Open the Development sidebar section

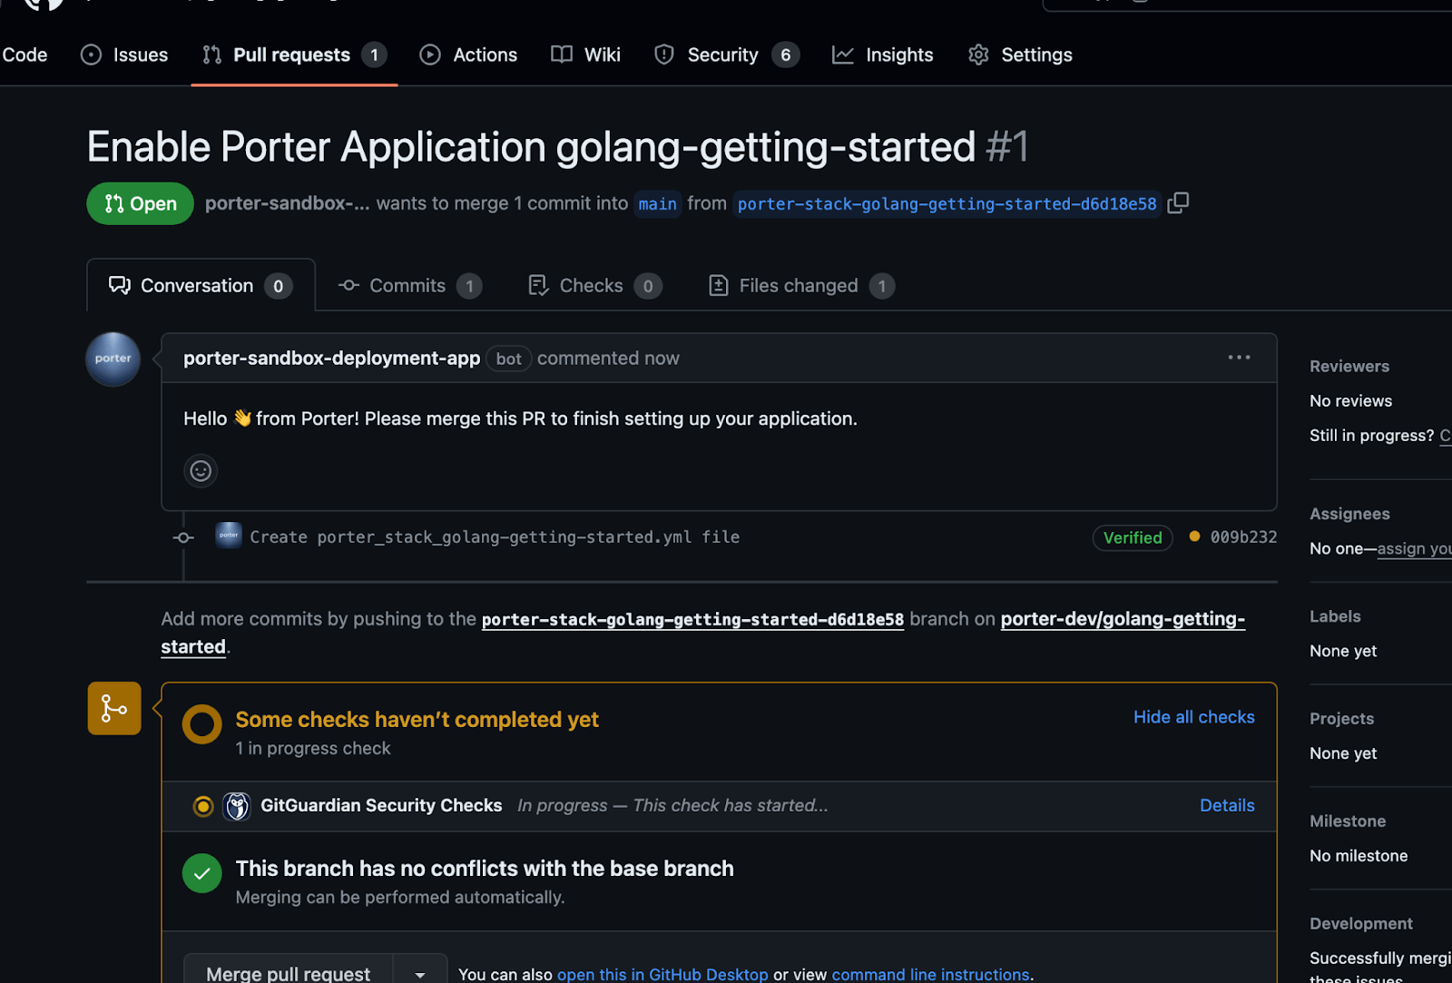(x=1361, y=924)
